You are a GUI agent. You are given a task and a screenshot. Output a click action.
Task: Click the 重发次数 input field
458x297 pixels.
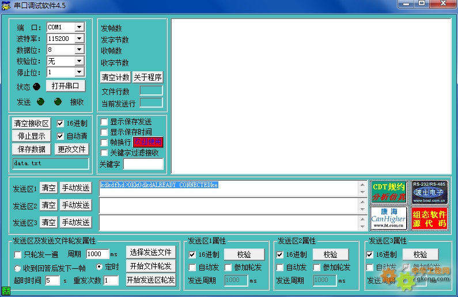(111, 280)
